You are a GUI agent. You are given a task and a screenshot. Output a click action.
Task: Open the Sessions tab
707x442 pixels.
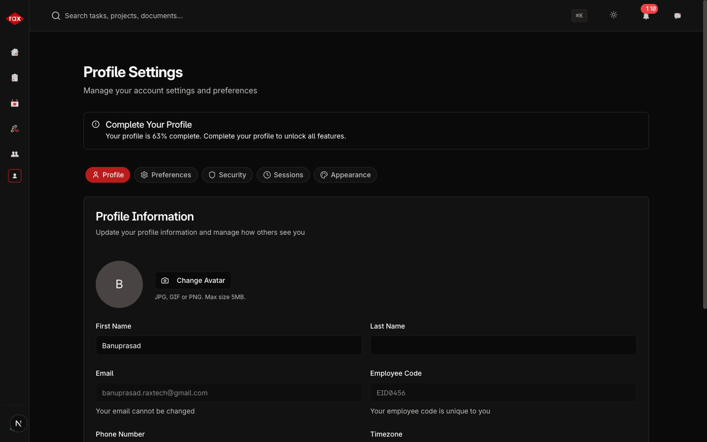coord(283,175)
